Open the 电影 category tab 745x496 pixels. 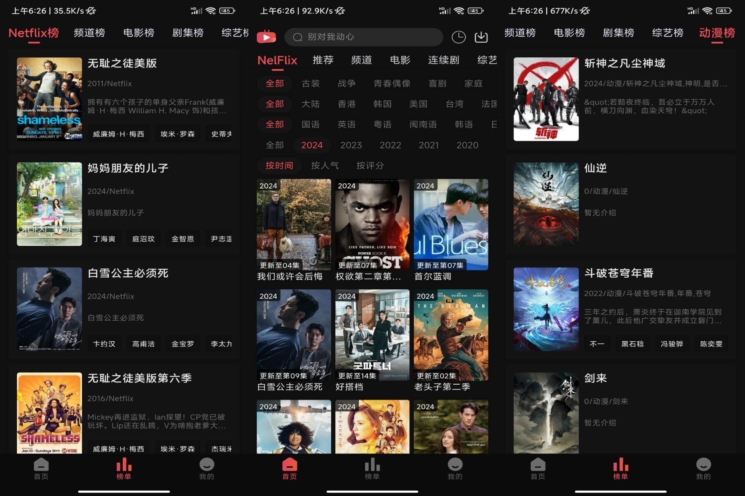pos(400,60)
